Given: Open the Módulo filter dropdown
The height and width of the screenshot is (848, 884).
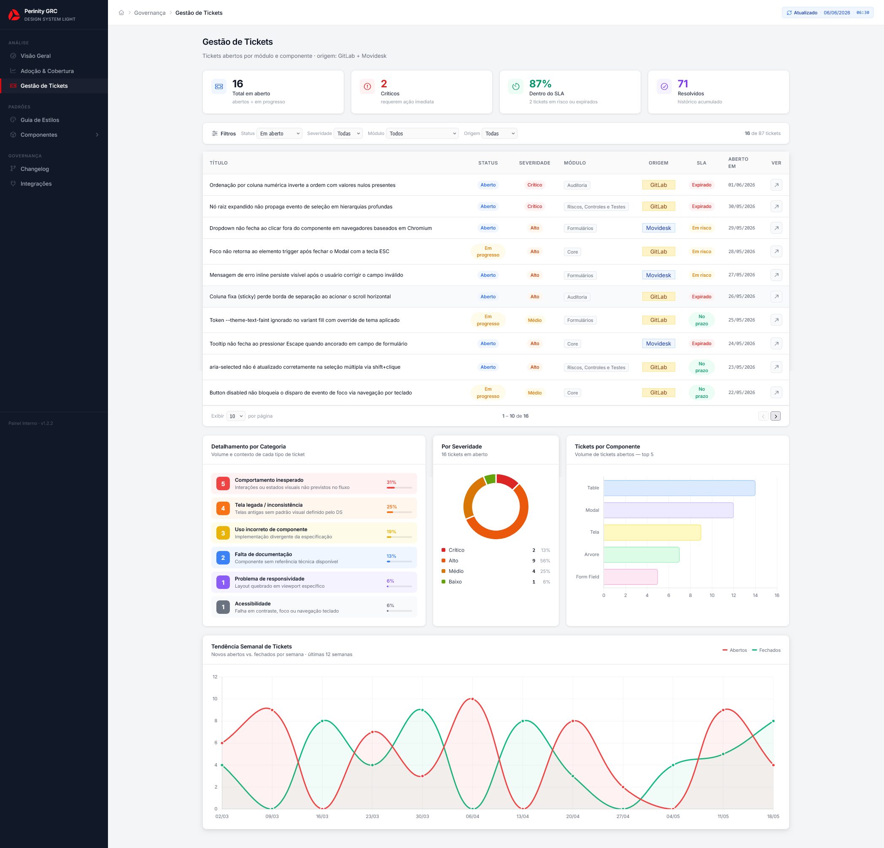Looking at the screenshot, I should 422,133.
